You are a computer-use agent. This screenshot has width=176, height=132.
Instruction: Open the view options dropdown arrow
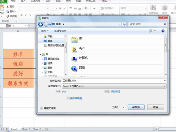(155, 31)
